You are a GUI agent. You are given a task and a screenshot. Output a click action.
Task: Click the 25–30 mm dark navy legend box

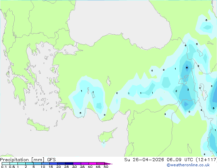point(69,164)
